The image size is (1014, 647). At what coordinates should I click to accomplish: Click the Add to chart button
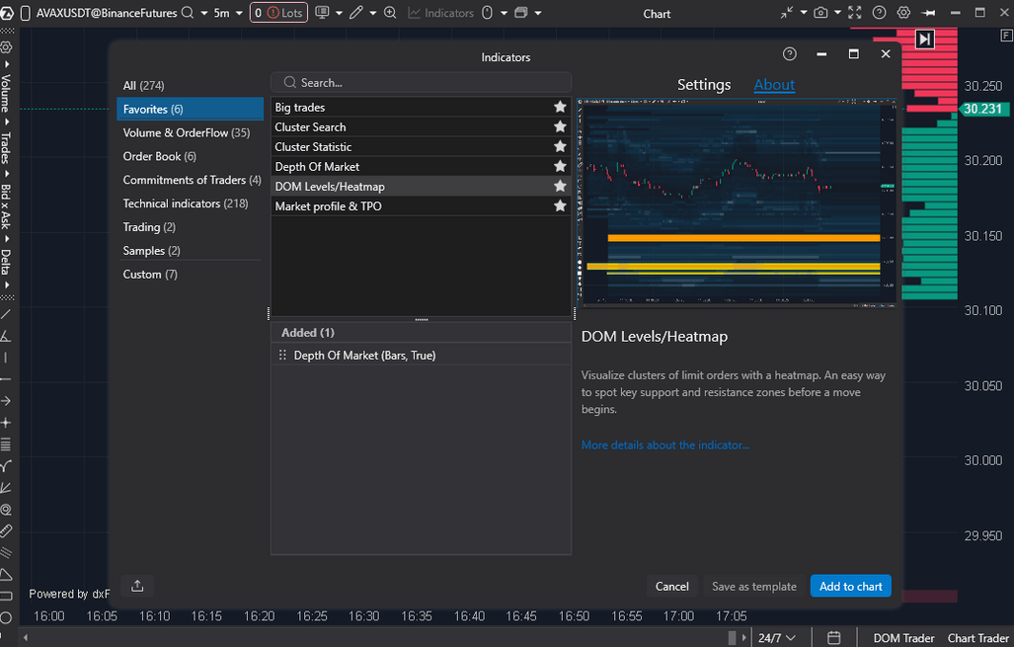pyautogui.click(x=850, y=586)
